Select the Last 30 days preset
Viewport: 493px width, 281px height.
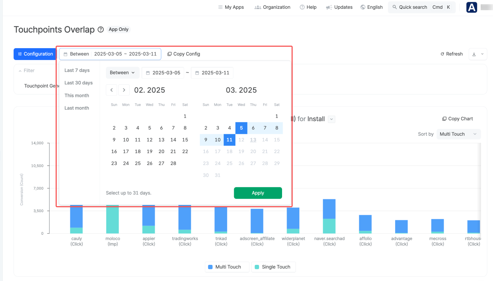(x=79, y=83)
